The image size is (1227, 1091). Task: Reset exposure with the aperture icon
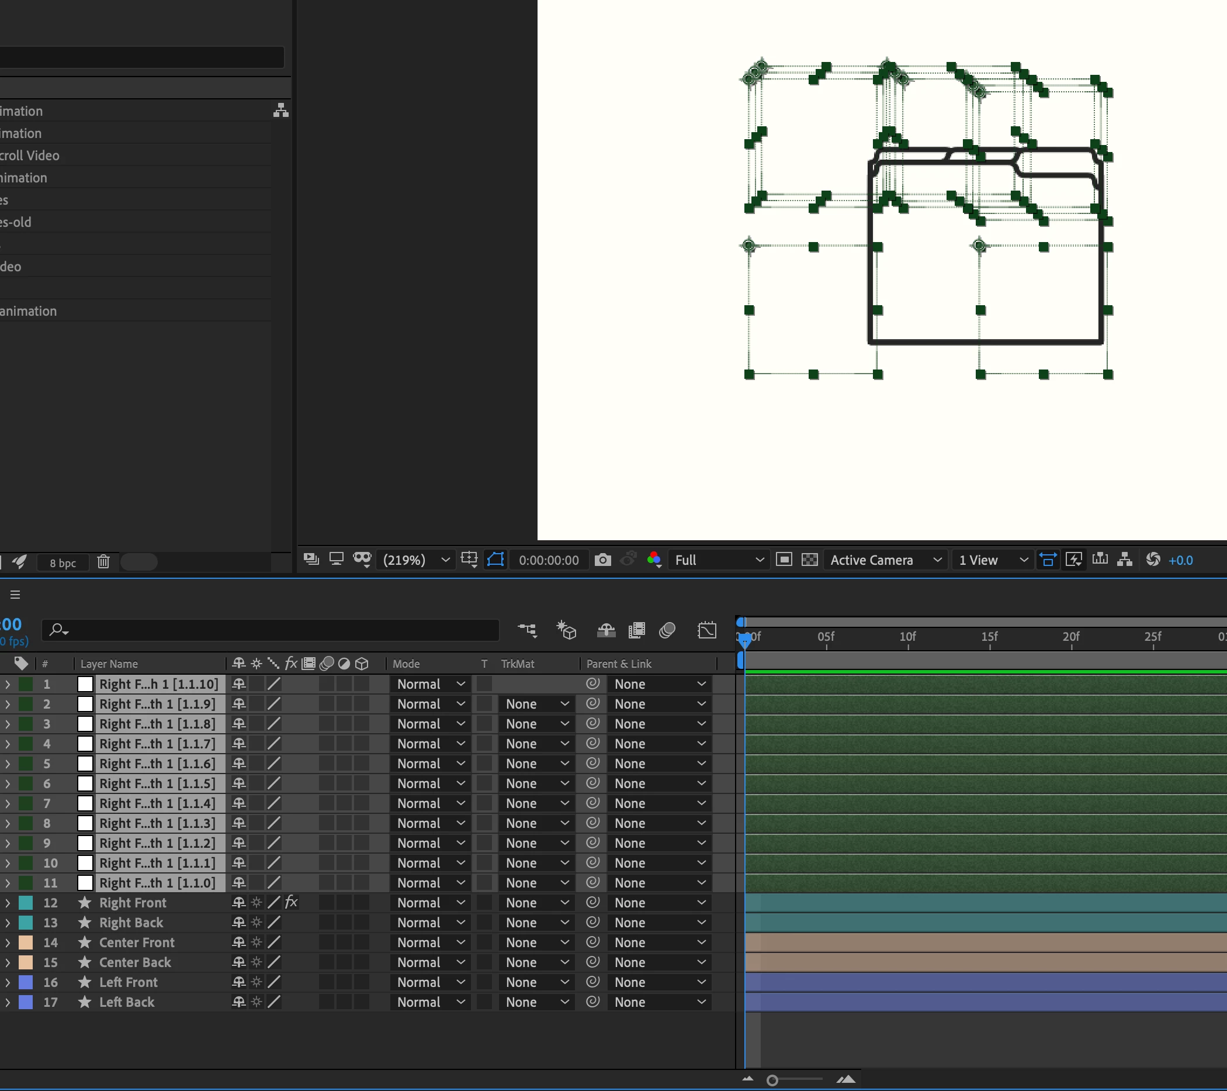click(1153, 560)
